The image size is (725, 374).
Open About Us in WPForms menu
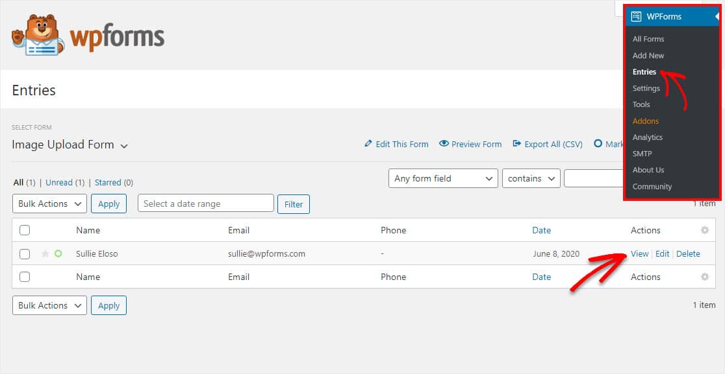[648, 170]
